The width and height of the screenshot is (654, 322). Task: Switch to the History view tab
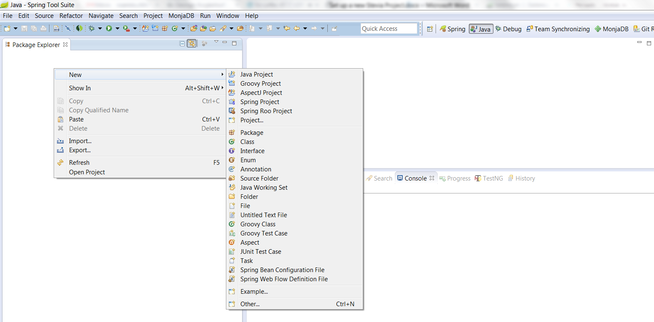521,178
